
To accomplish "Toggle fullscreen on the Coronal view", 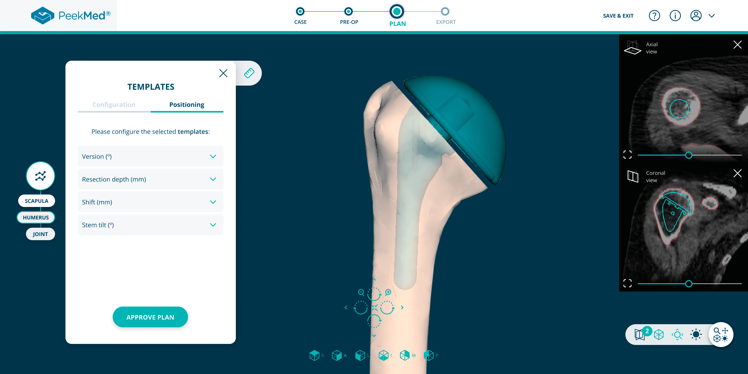I will (627, 283).
